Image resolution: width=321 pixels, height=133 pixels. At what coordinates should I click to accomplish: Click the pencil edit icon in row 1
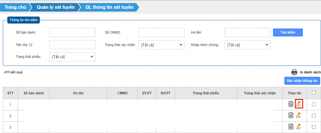tap(299, 104)
